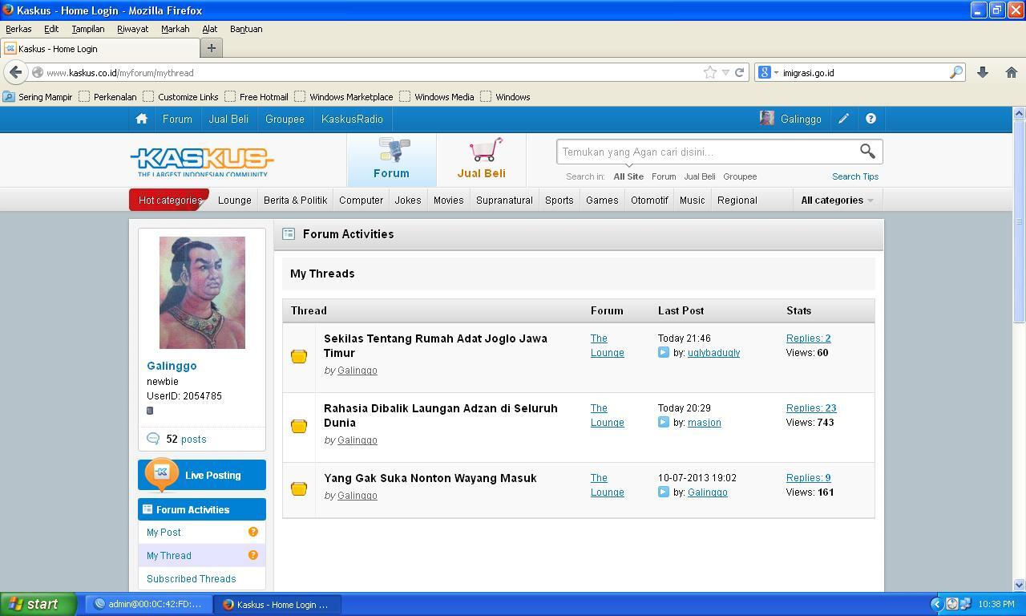Expand hidden tray icons arrow
Screen dimensions: 1026x616
click(936, 604)
